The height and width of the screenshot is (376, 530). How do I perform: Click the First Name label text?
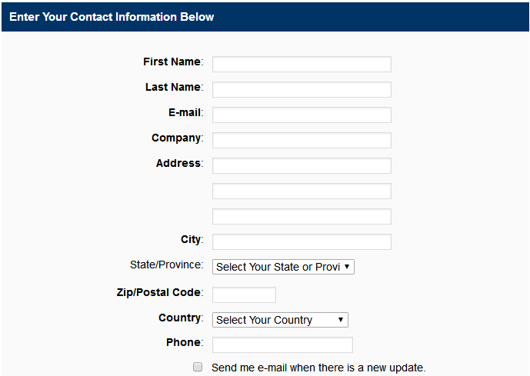click(172, 62)
